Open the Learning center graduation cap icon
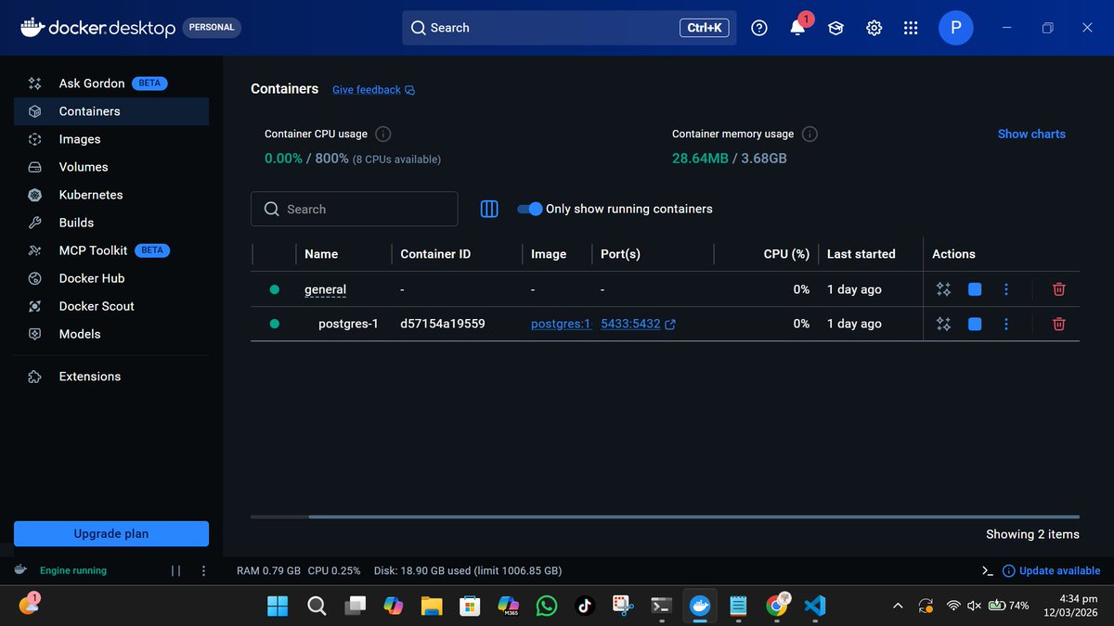The height and width of the screenshot is (626, 1114). [x=835, y=28]
